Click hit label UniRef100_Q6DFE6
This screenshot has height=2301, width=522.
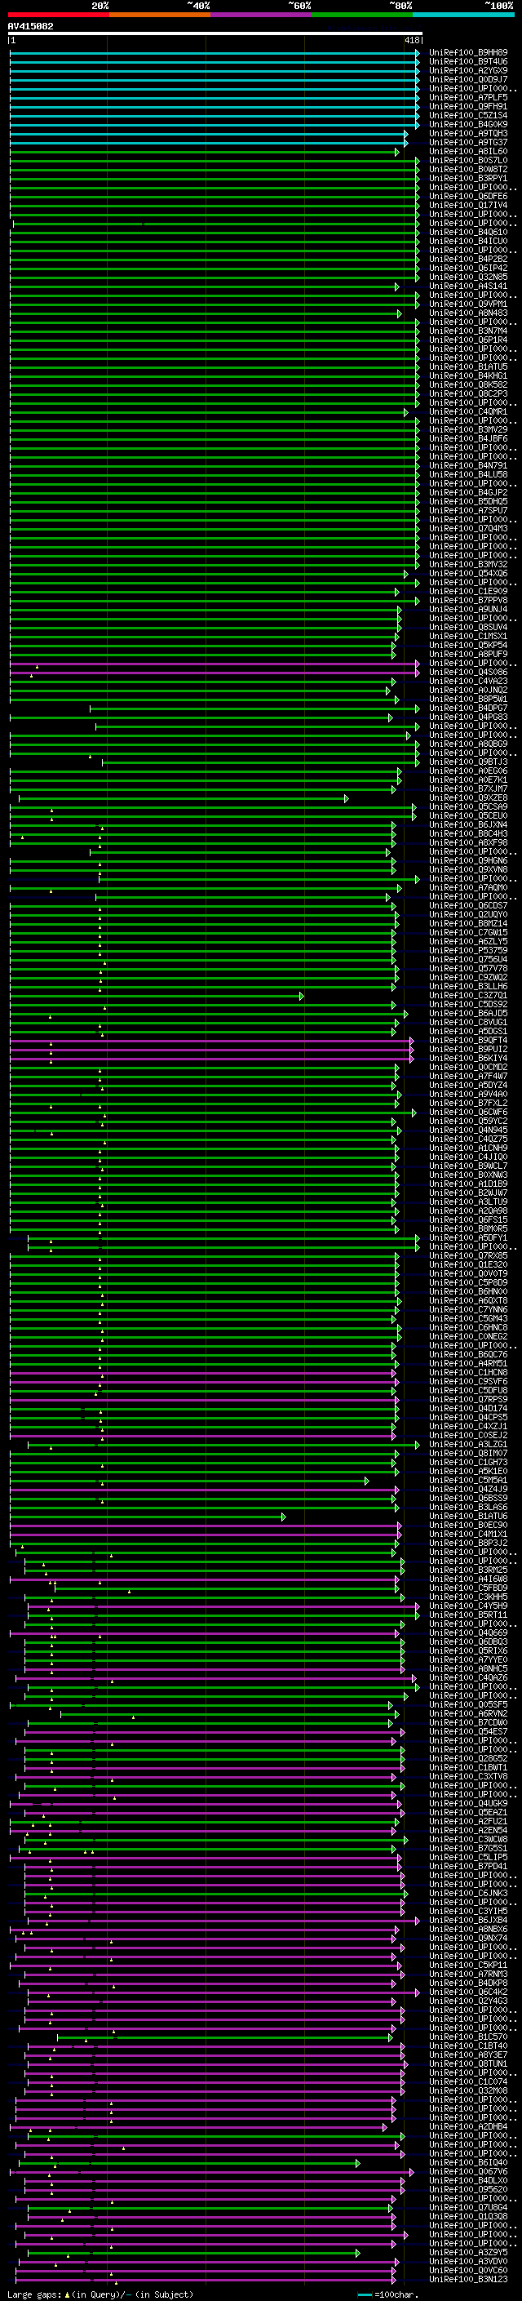(468, 197)
